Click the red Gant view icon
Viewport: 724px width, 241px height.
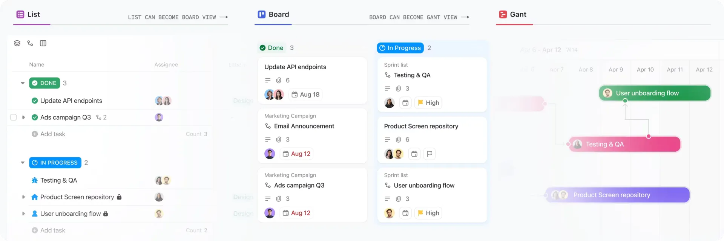pos(503,14)
